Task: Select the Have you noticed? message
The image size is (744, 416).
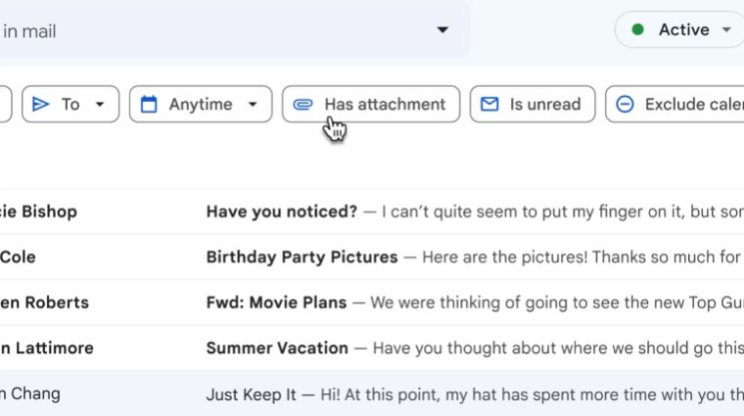Action: 282,211
